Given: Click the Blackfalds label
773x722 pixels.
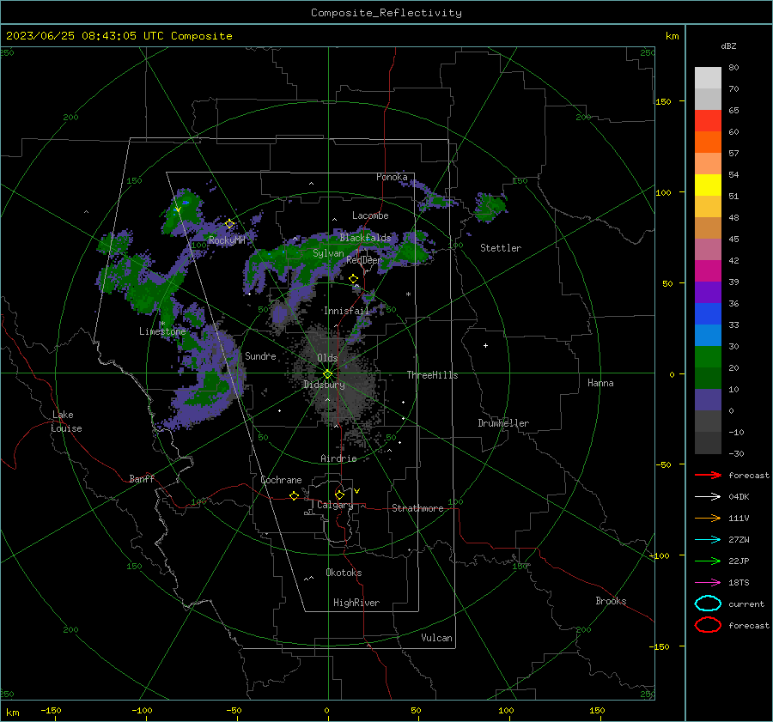Looking at the screenshot, I should click(365, 238).
